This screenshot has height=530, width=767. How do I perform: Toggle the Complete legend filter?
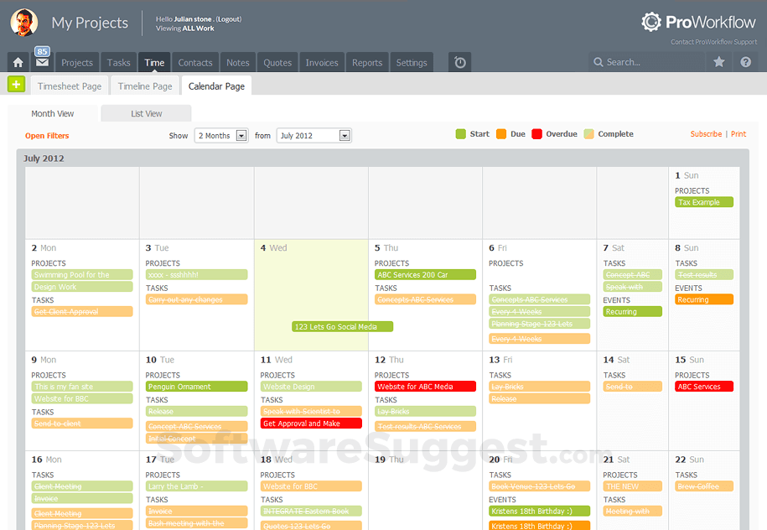tap(591, 133)
